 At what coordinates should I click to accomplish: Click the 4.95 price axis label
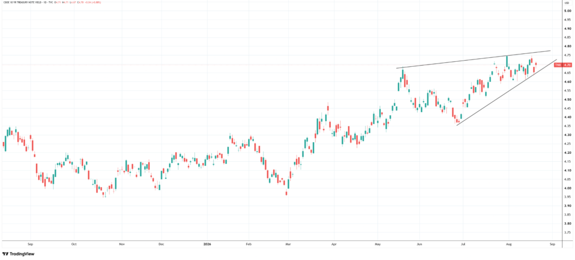(x=567, y=20)
